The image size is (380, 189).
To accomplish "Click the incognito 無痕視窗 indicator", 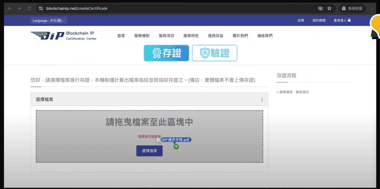I will (352, 8).
